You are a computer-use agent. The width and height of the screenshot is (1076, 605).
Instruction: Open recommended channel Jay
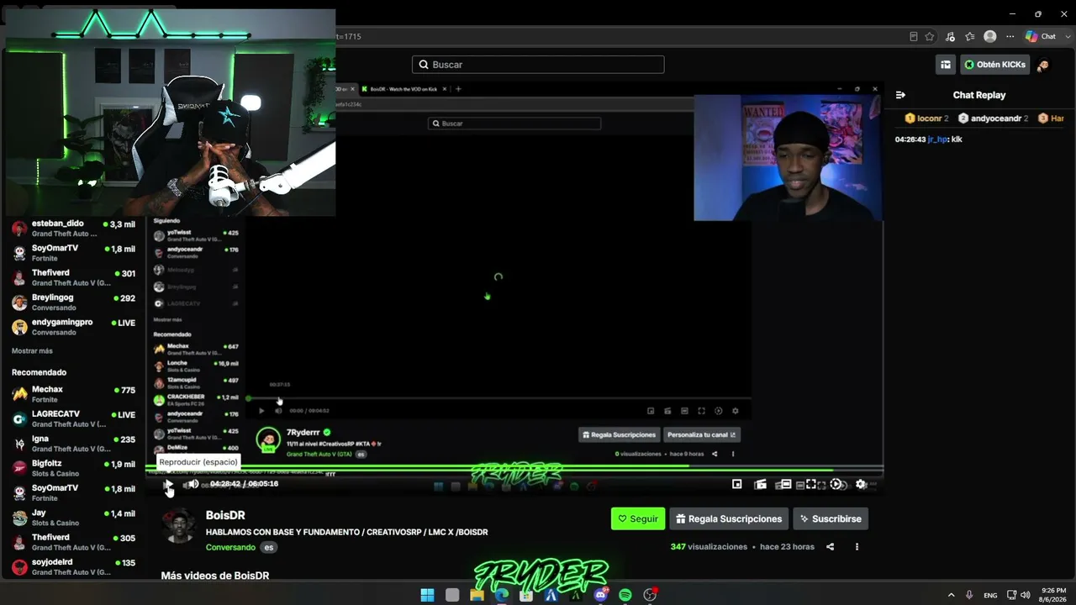point(74,518)
